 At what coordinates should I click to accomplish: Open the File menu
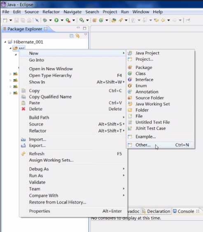pyautogui.click(x=6, y=12)
